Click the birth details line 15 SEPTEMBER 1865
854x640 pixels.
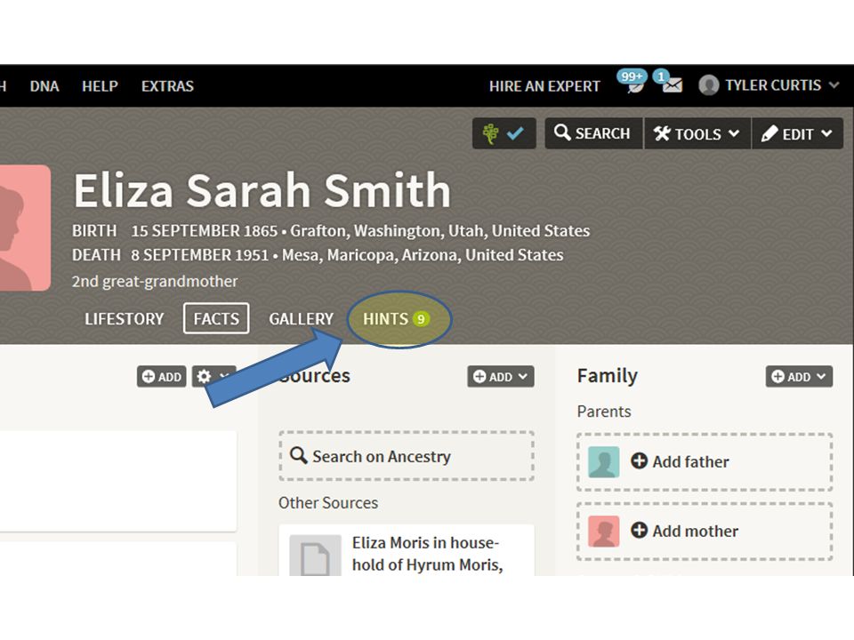331,231
